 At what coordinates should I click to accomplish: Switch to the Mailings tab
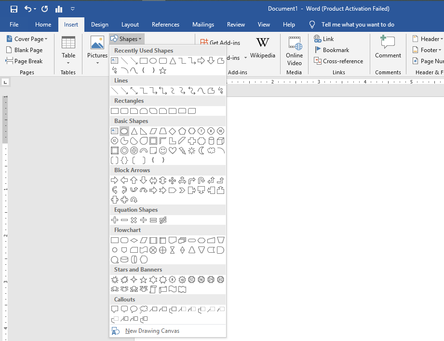203,25
